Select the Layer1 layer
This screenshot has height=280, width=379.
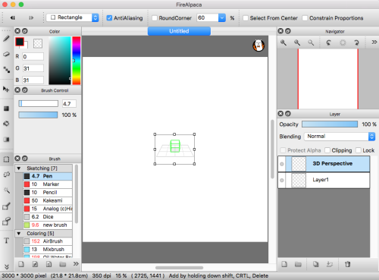324,180
